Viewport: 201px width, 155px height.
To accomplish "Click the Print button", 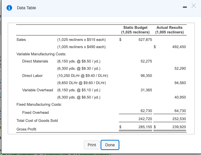I will (x=92, y=145).
